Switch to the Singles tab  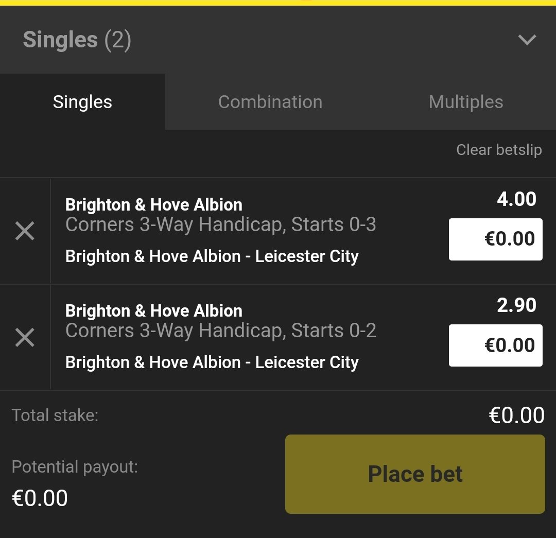82,102
